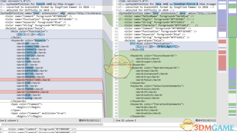Click the Word FROM entry
This screenshot has height=133, width=237.
click(29, 62)
